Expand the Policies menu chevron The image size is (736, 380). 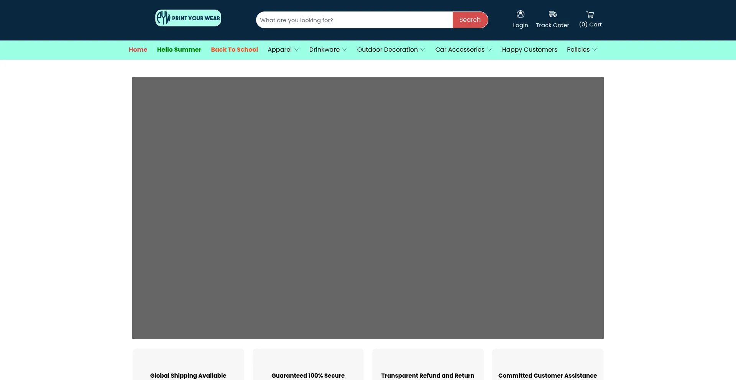point(594,50)
